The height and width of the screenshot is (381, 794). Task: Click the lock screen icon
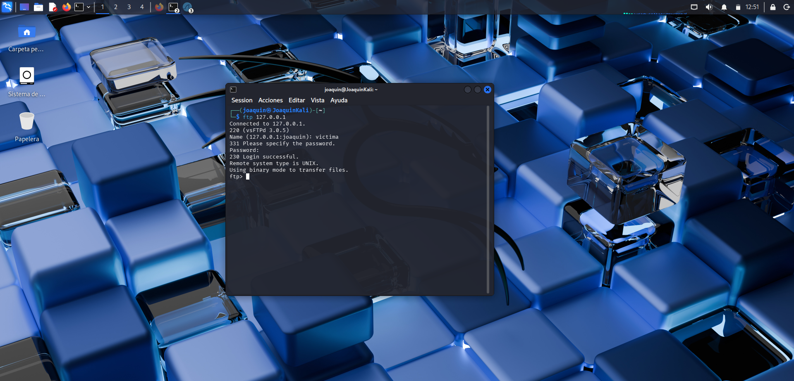pyautogui.click(x=772, y=7)
